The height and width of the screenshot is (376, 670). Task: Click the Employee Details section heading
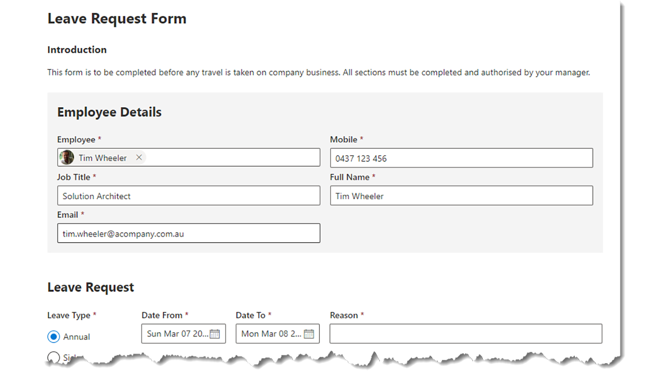pos(109,112)
